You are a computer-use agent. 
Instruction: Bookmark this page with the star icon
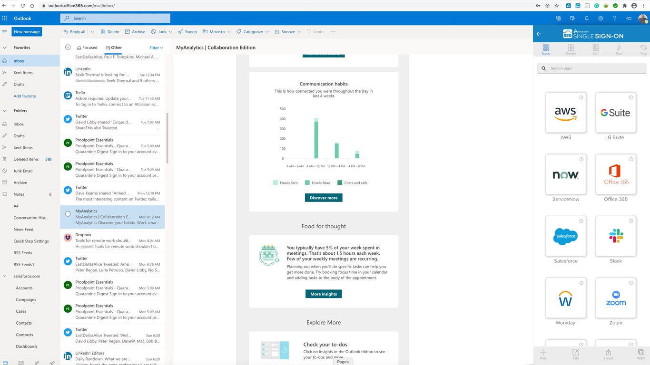click(557, 6)
